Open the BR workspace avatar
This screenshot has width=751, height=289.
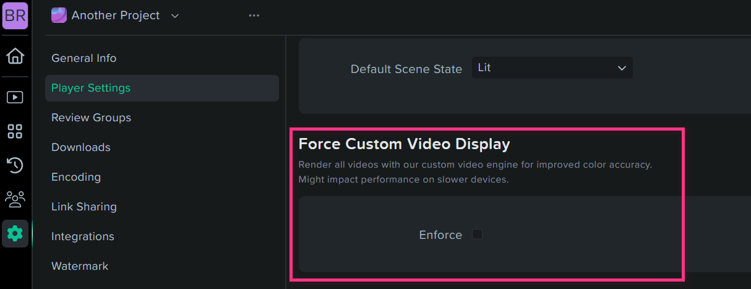(x=15, y=15)
